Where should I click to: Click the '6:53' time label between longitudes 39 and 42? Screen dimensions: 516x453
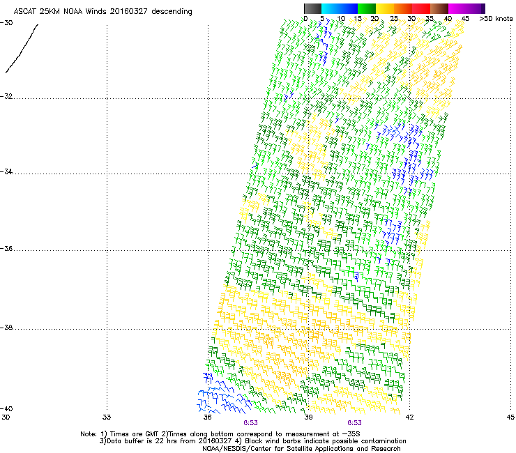click(354, 423)
